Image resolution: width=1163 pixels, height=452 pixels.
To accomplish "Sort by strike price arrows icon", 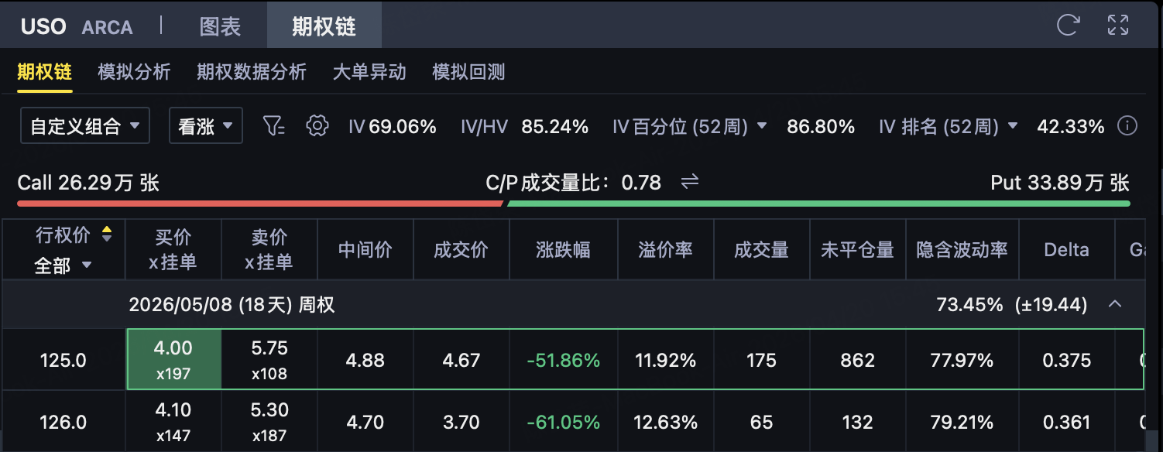I will [x=107, y=235].
